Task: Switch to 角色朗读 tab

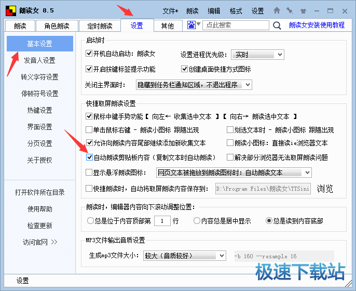Action: [x=57, y=26]
